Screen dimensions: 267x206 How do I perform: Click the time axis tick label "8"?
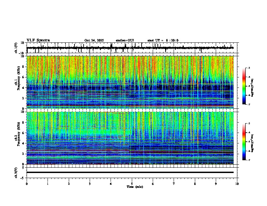coord(195,184)
